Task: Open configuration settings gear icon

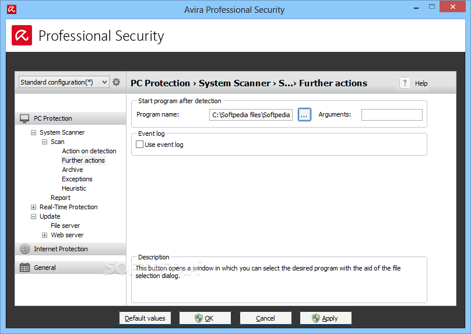Action: point(116,82)
